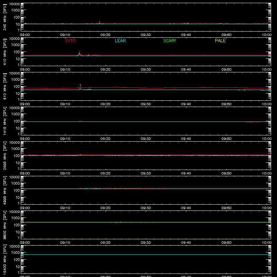Select the 1415 MHz [SFU] axis label

[5, 121]
